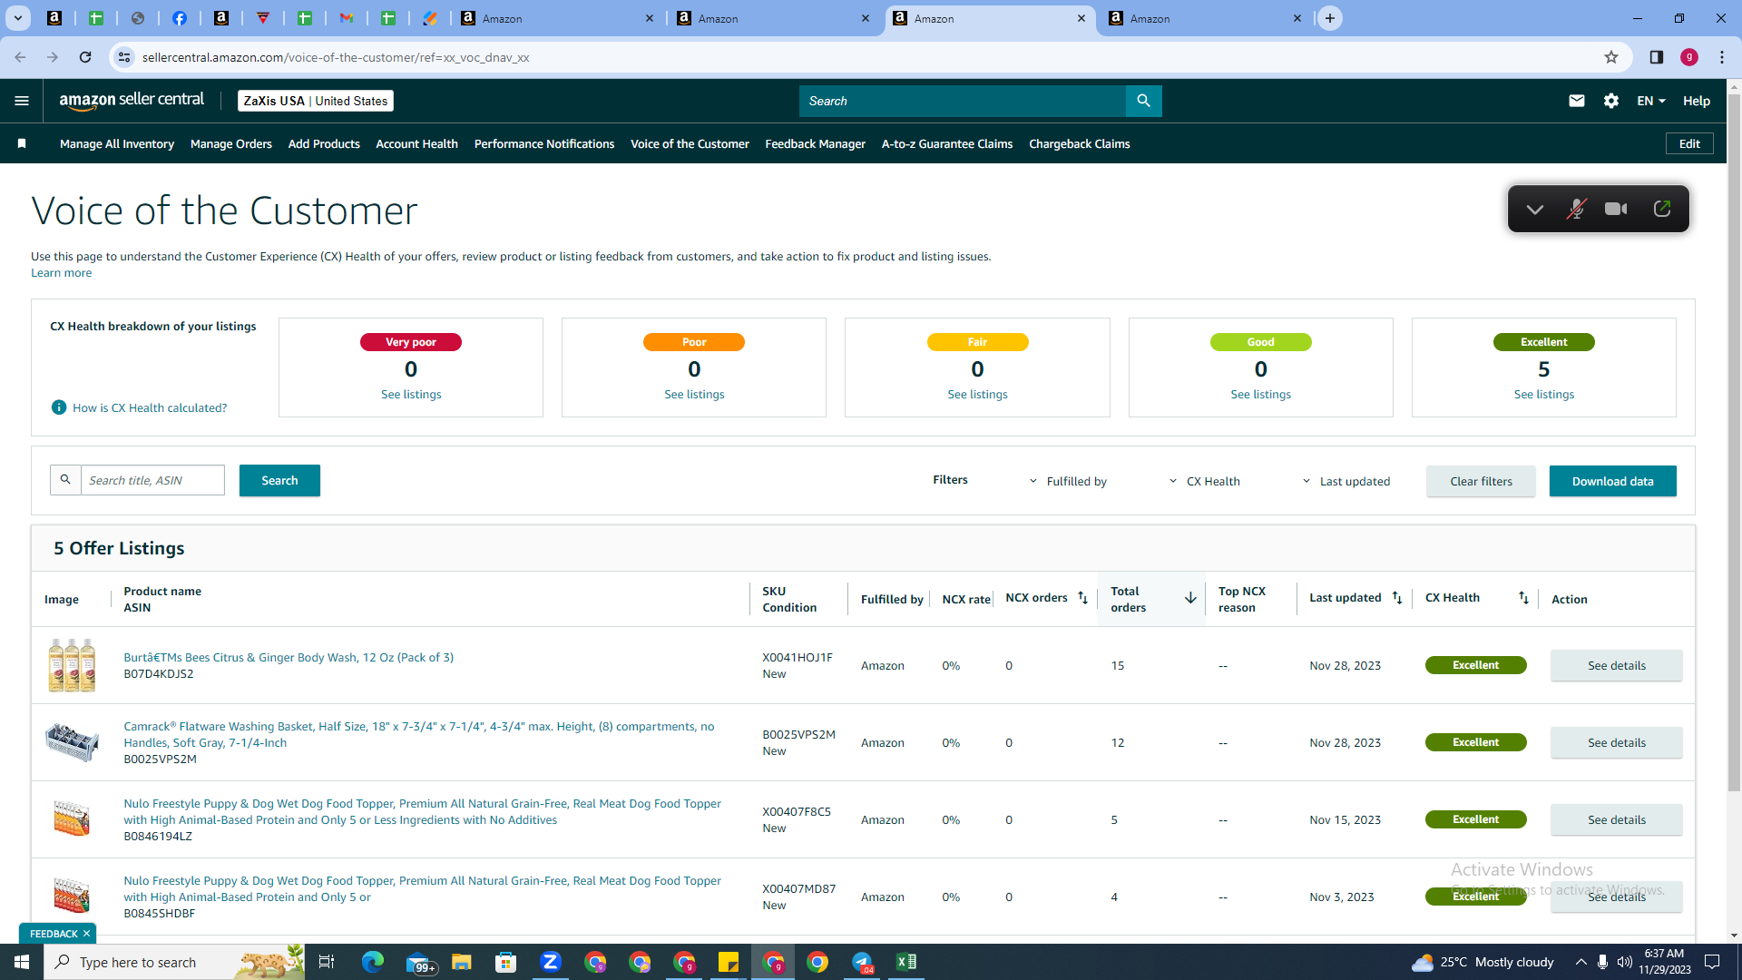
Task: Open the ZaXis USA marketplace switcher
Action: pyautogui.click(x=316, y=101)
